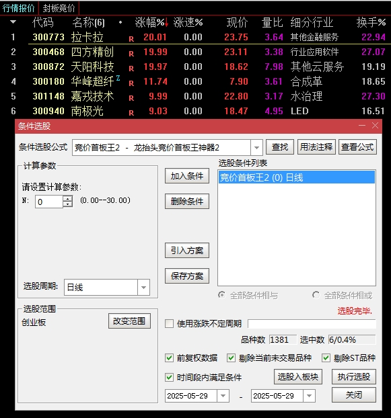Viewport: 391px width, 418px height.
Task: Toggle the 使用涨跌不定周期 checkbox
Action: click(169, 324)
